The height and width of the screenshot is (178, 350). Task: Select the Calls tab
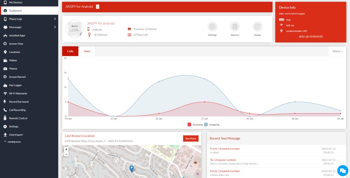click(70, 51)
